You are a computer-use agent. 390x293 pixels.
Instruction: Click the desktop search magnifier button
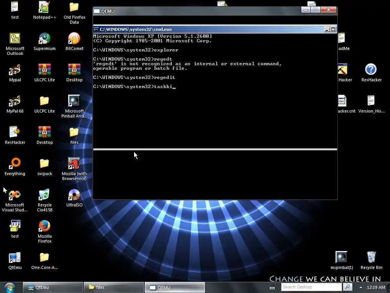click(347, 287)
